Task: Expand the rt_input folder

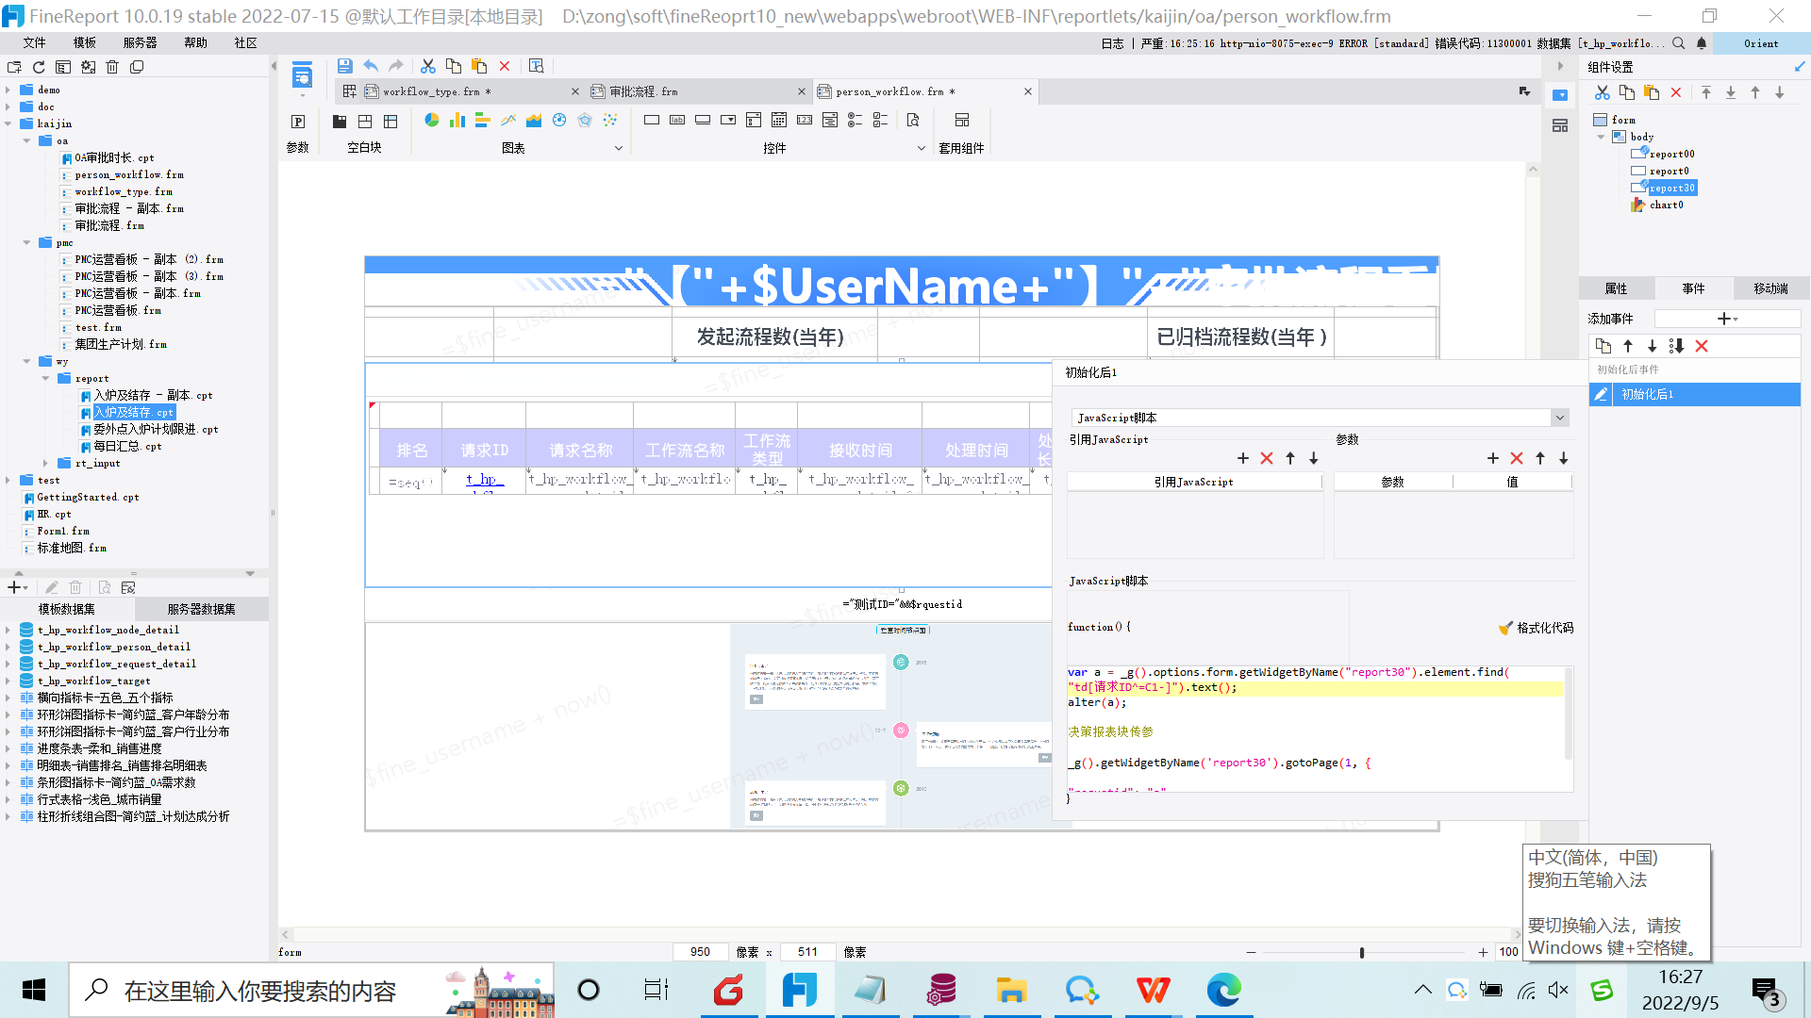Action: point(45,463)
